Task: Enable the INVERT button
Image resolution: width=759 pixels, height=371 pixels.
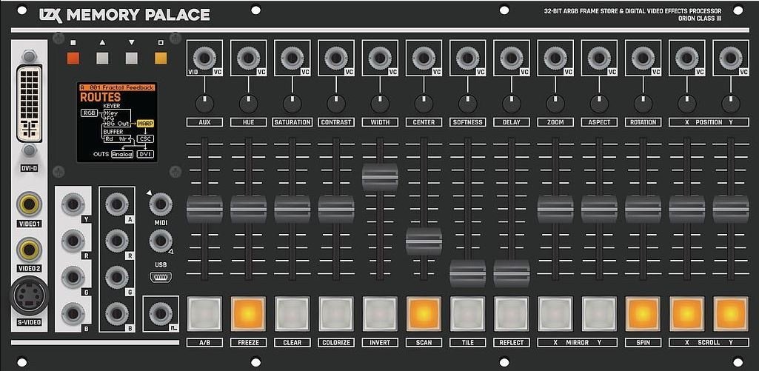Action: point(380,314)
